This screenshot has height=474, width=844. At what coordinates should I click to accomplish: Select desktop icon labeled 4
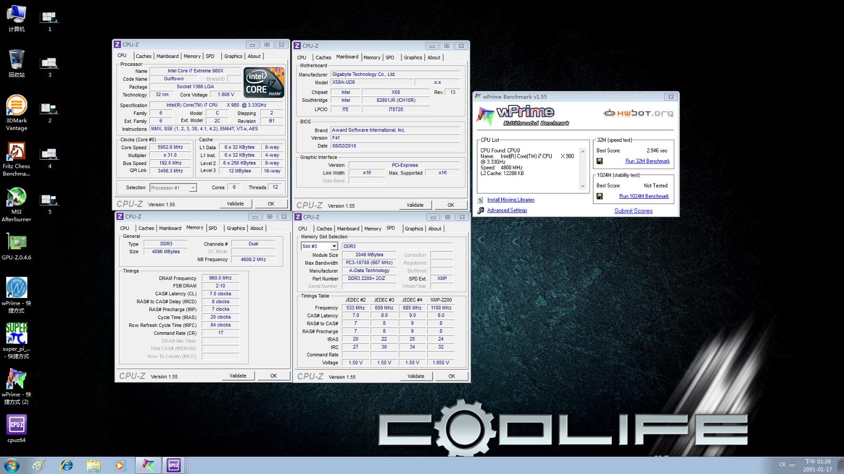point(50,158)
